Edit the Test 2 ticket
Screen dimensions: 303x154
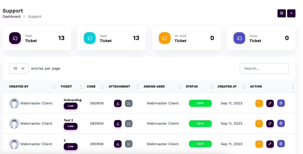[270, 124]
